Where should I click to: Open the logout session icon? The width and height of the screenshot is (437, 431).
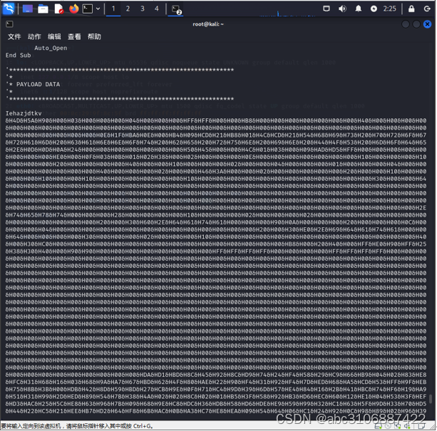point(427,9)
